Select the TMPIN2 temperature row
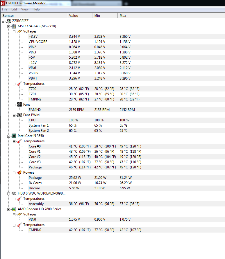The height and width of the screenshot is (259, 225). tap(126, 99)
